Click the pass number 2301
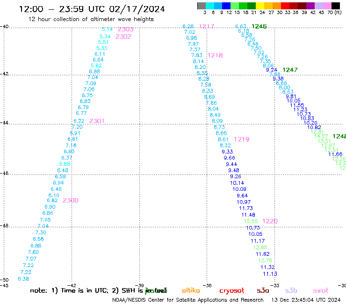The image size is (346, 304). [x=97, y=121]
